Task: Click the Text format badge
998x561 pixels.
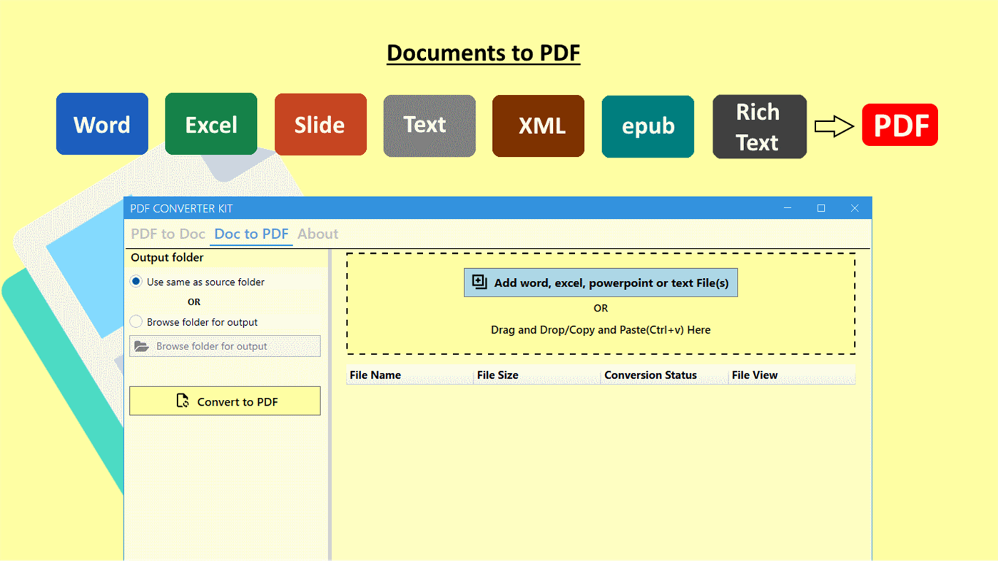Action: [429, 125]
